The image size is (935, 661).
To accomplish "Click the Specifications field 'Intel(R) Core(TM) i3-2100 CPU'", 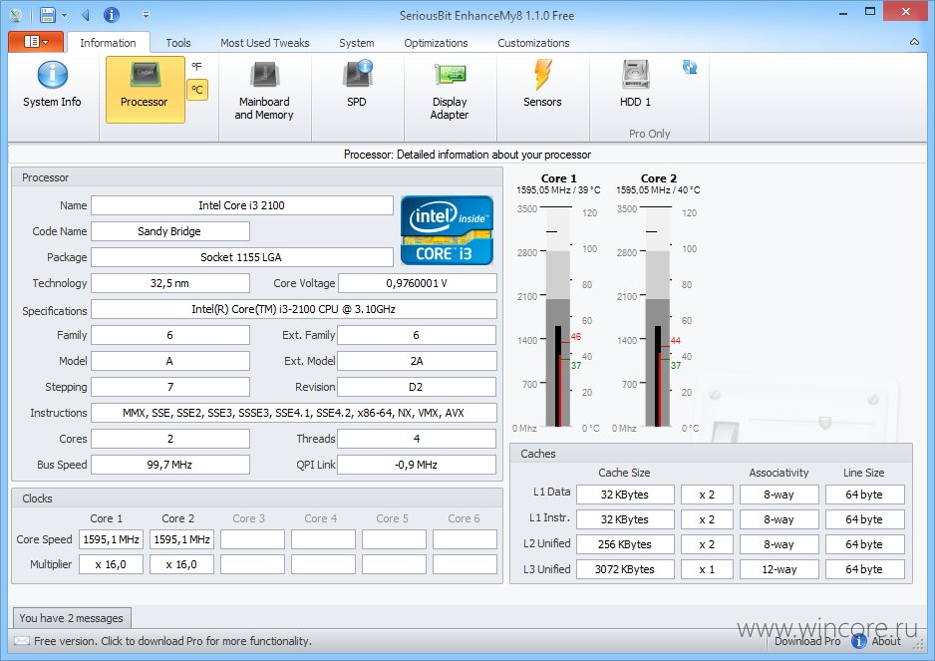I will [293, 309].
